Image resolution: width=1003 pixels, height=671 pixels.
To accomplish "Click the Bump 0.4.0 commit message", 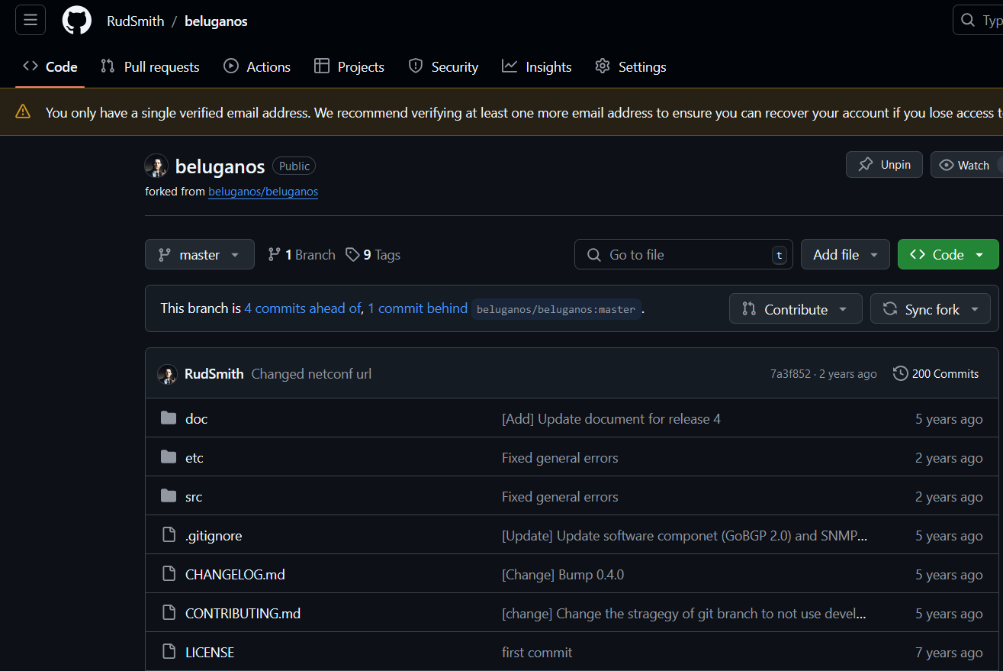I will tap(563, 575).
